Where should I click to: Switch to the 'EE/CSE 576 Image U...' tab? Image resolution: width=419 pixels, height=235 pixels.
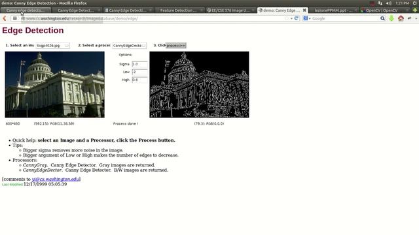(x=230, y=10)
